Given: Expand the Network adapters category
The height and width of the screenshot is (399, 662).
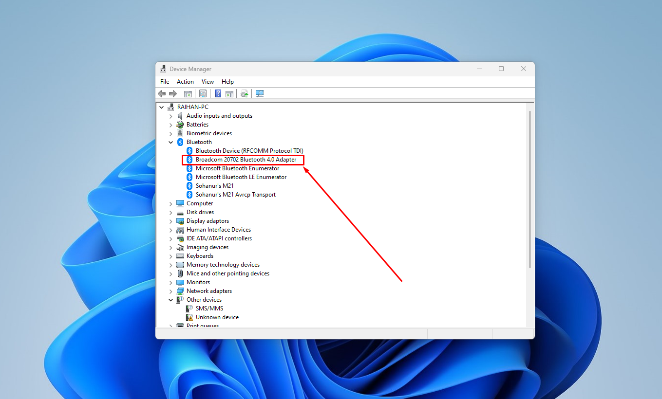Looking at the screenshot, I should point(170,291).
